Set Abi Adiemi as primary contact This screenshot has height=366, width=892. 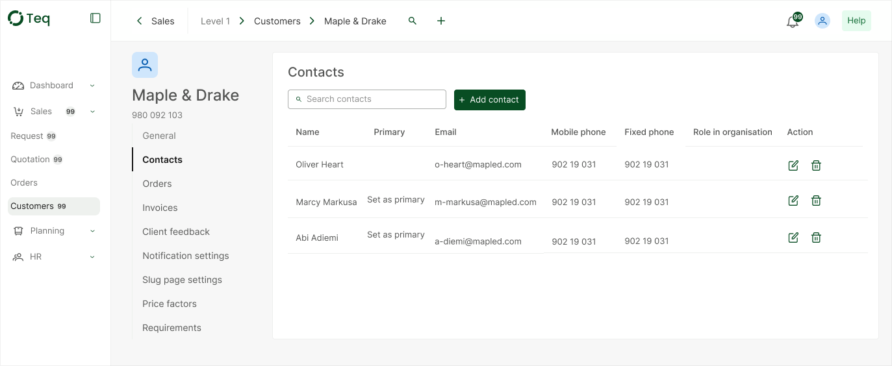coord(396,235)
